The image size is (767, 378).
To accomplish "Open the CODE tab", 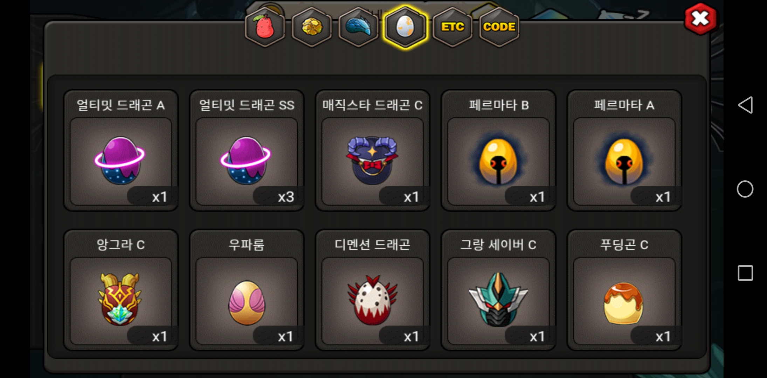I will (x=499, y=27).
